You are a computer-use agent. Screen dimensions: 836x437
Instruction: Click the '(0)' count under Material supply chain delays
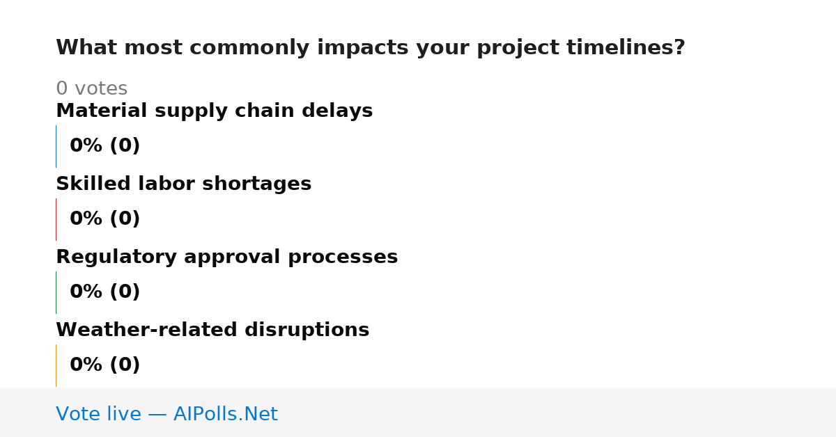[125, 146]
